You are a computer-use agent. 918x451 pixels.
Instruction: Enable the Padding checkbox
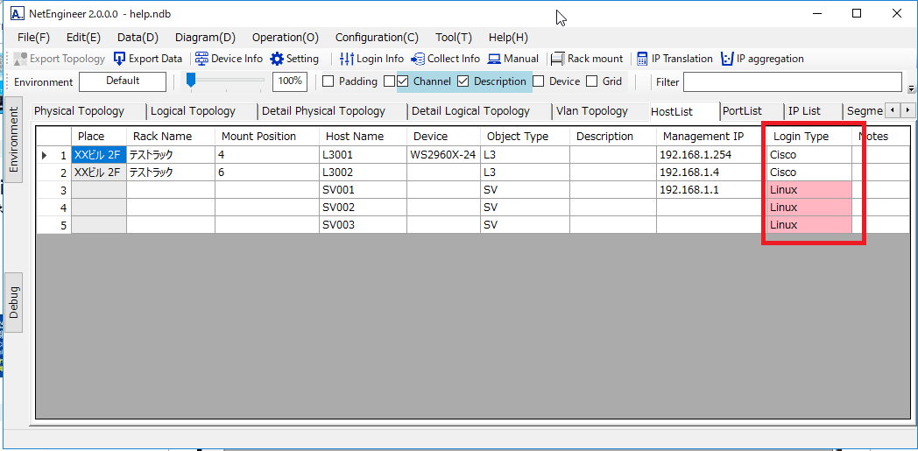coord(328,81)
